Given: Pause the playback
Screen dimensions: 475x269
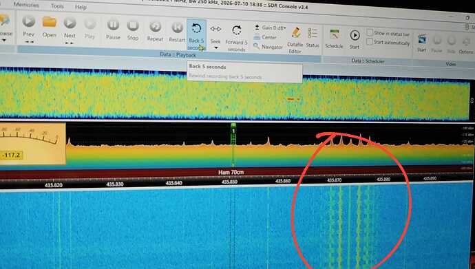Looking at the screenshot, I should (113, 25).
